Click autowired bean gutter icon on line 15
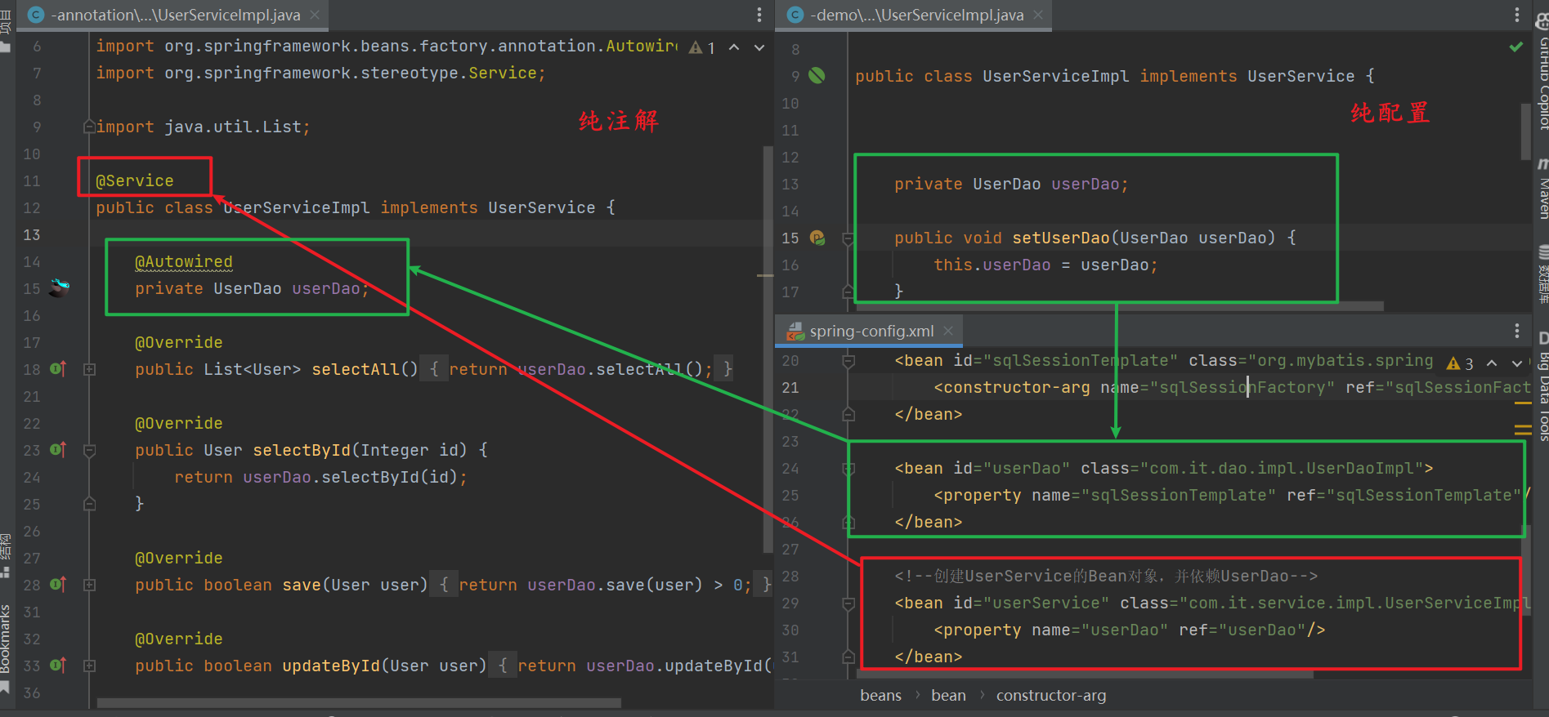Screen dimensions: 1549x717 pos(60,287)
